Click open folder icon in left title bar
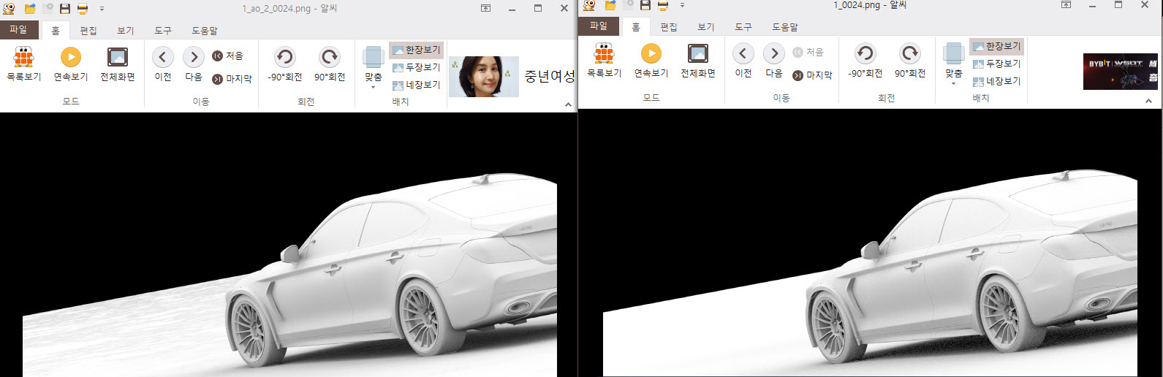The image size is (1163, 377). tap(30, 9)
